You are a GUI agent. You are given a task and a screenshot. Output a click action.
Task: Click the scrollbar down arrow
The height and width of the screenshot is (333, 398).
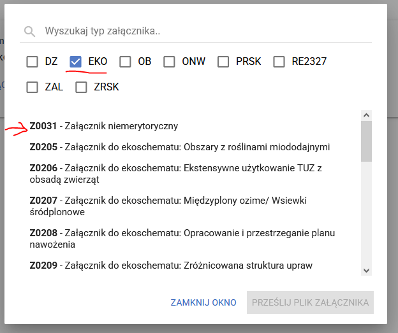coord(366,271)
